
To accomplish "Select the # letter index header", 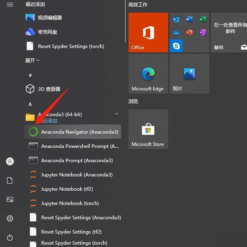I will tap(30, 75).
